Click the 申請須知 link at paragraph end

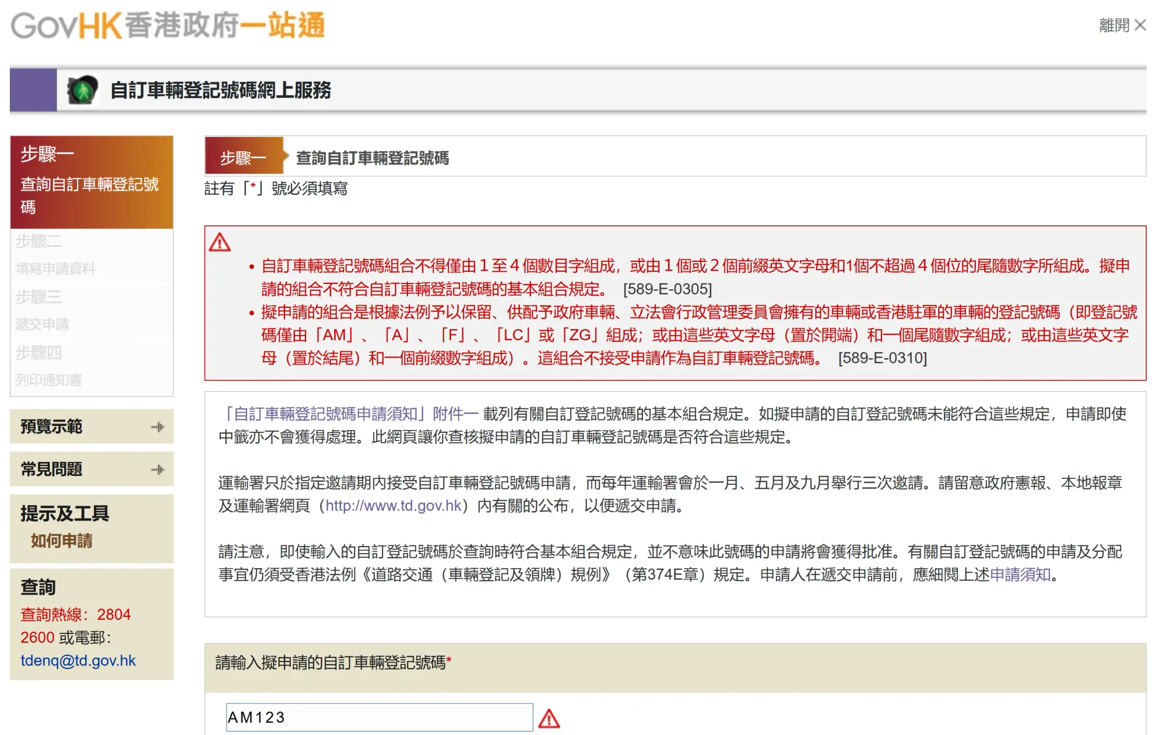tap(1020, 574)
